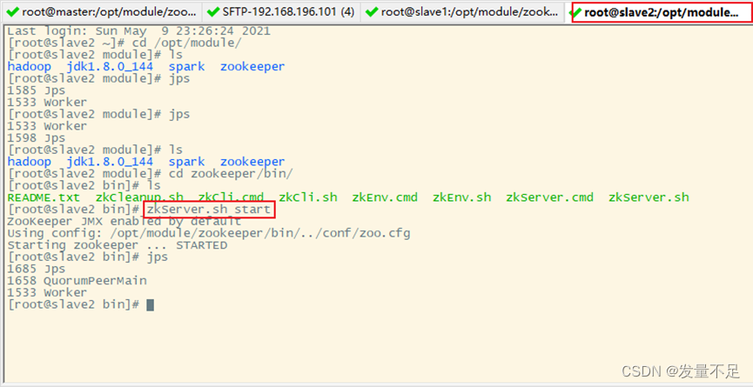Click the '1598 Jps' output line
Image resolution: width=753 pixels, height=387 pixels.
[37, 137]
